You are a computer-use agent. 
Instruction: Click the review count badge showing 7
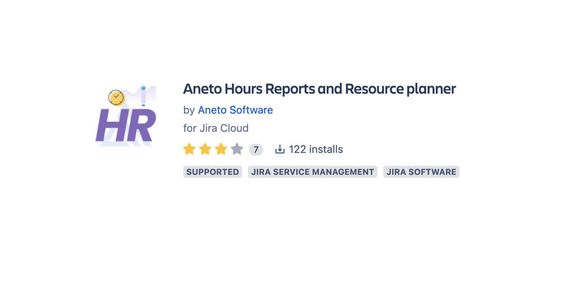(256, 149)
